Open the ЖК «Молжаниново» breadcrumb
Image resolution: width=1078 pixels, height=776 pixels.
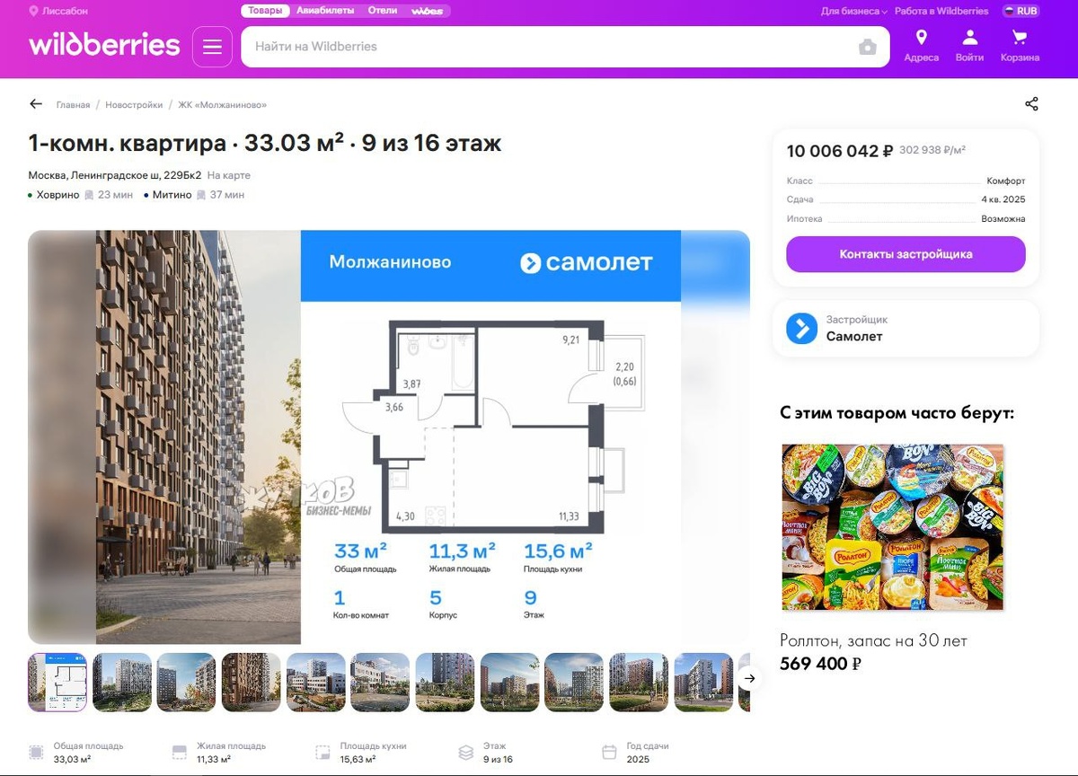(222, 105)
